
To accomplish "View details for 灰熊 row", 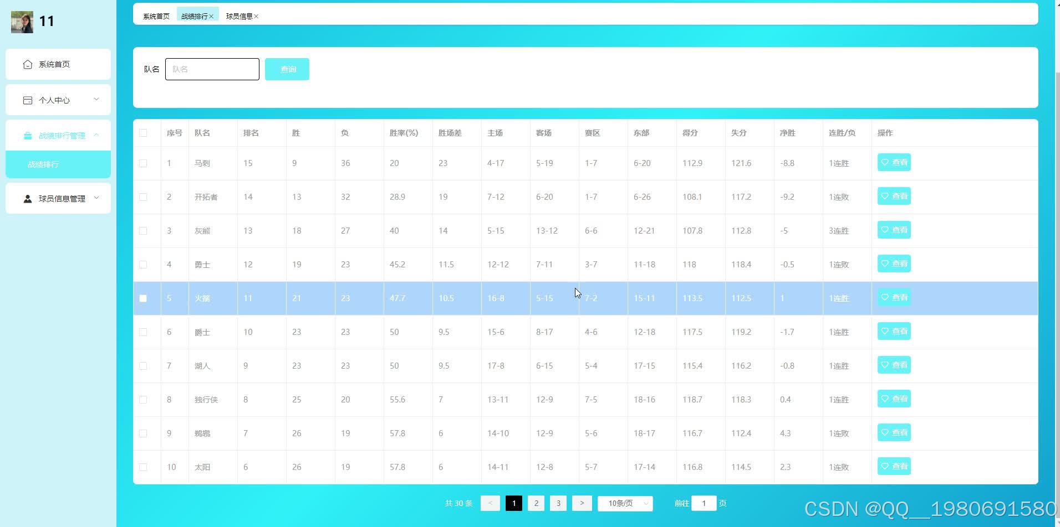I will coord(894,230).
